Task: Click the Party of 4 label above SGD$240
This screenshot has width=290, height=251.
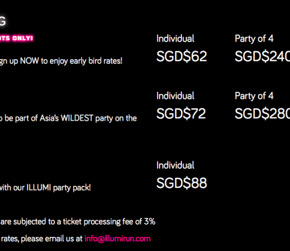Action: click(x=254, y=39)
